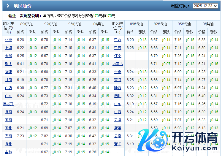222x158 pixels.
Task: Select the 江苏 region link
Action: click(118, 48)
